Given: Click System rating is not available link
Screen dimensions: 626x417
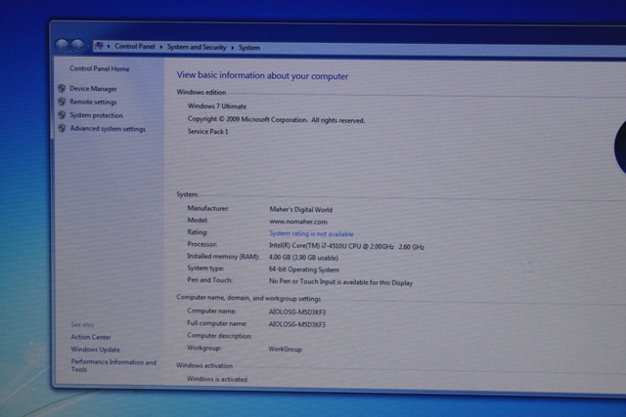Looking at the screenshot, I should [311, 233].
